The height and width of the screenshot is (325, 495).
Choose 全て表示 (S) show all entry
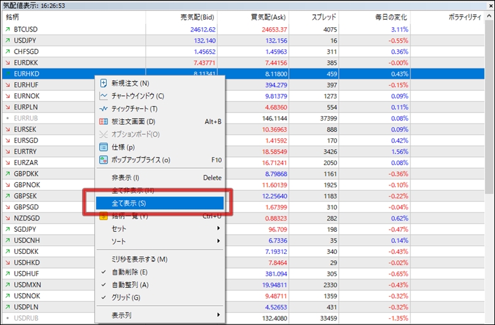click(x=160, y=203)
